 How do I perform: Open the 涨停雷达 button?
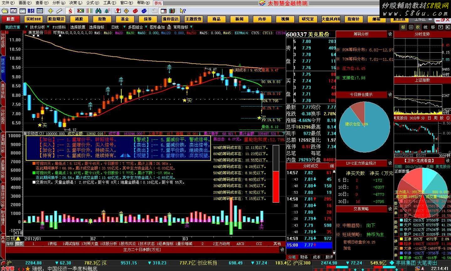click(x=170, y=19)
